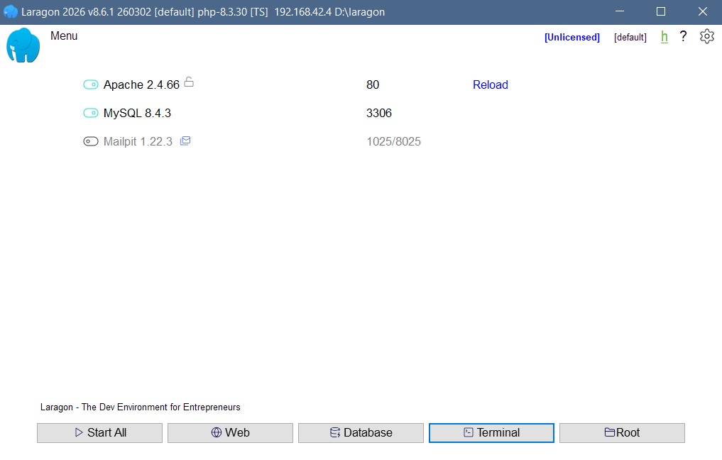Open the Menu
Viewport: 722px width, 460px height.
[64, 36]
